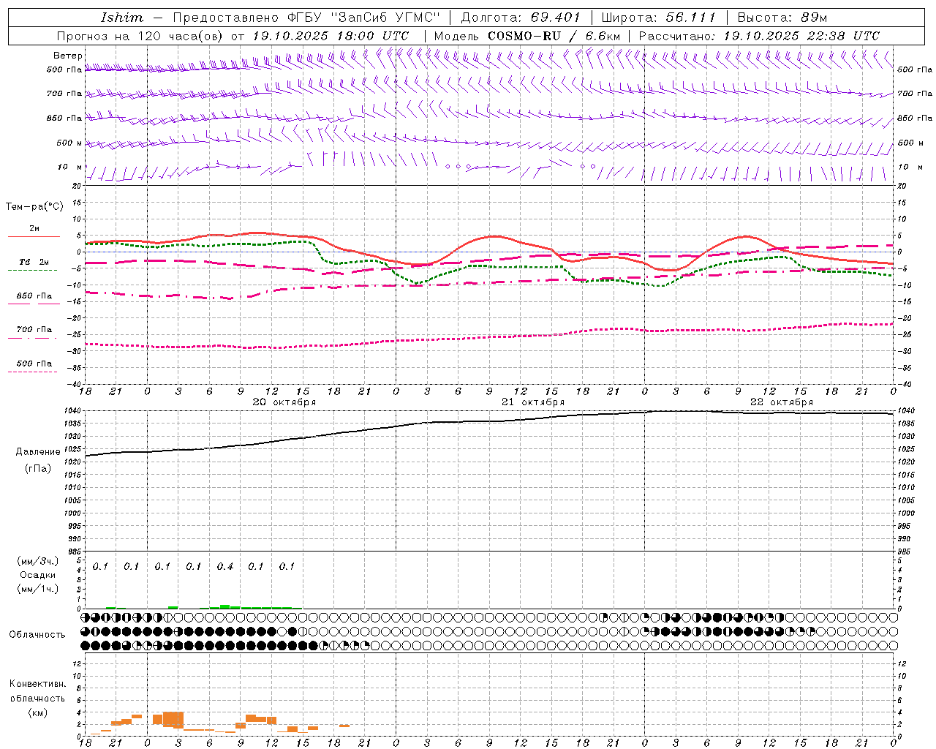Click the "Рассчитано: 19.10.2025 22:38 UTC" timestamp

point(760,36)
